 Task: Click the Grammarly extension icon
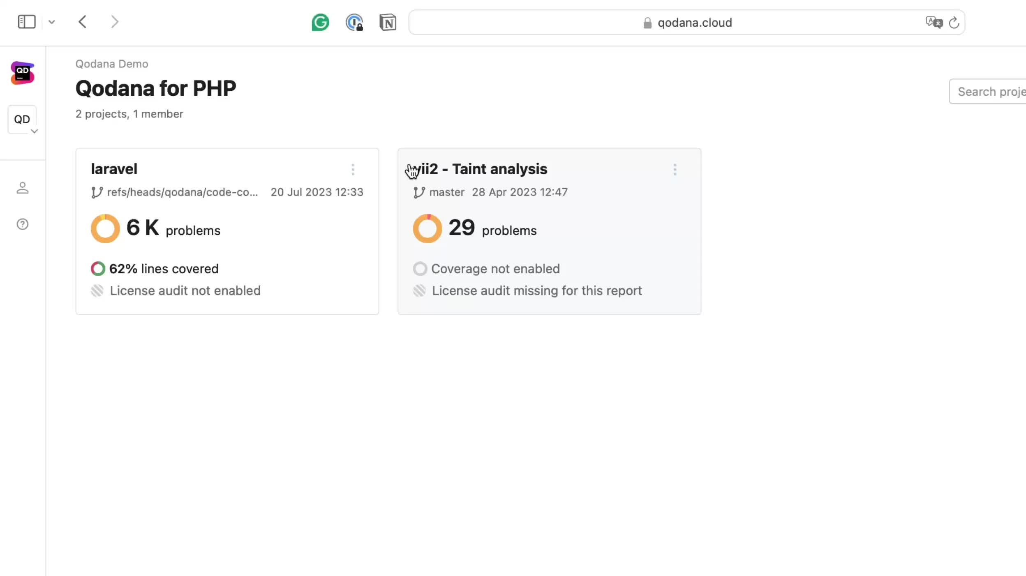tap(320, 22)
